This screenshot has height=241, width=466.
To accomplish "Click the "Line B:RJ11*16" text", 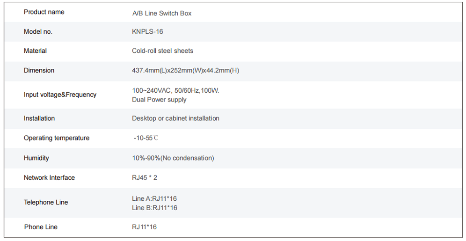I will [154, 208].
